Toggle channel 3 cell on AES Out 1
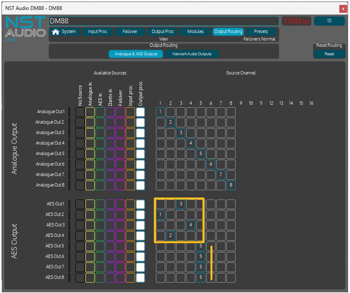Image resolution: width=350 pixels, height=293 pixels. pos(181,204)
